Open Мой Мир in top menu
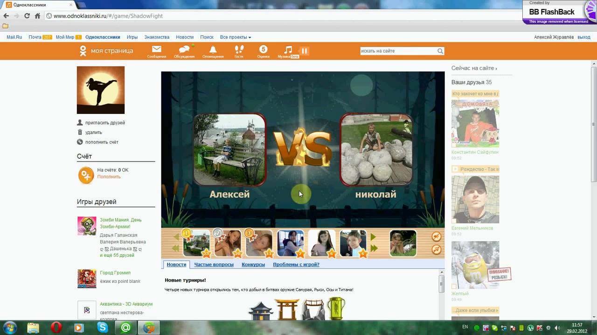This screenshot has height=335, width=597. coord(65,37)
